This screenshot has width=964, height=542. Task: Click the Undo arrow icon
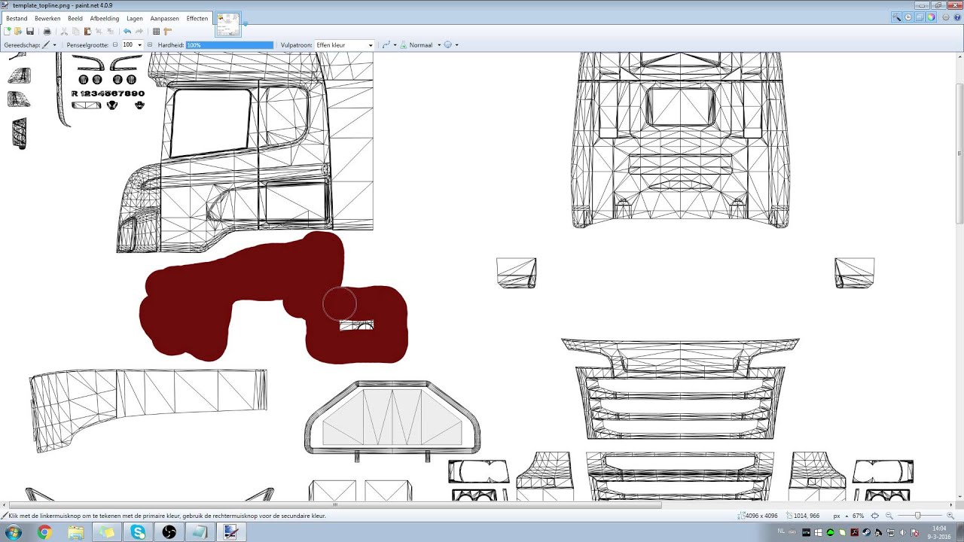pos(127,32)
